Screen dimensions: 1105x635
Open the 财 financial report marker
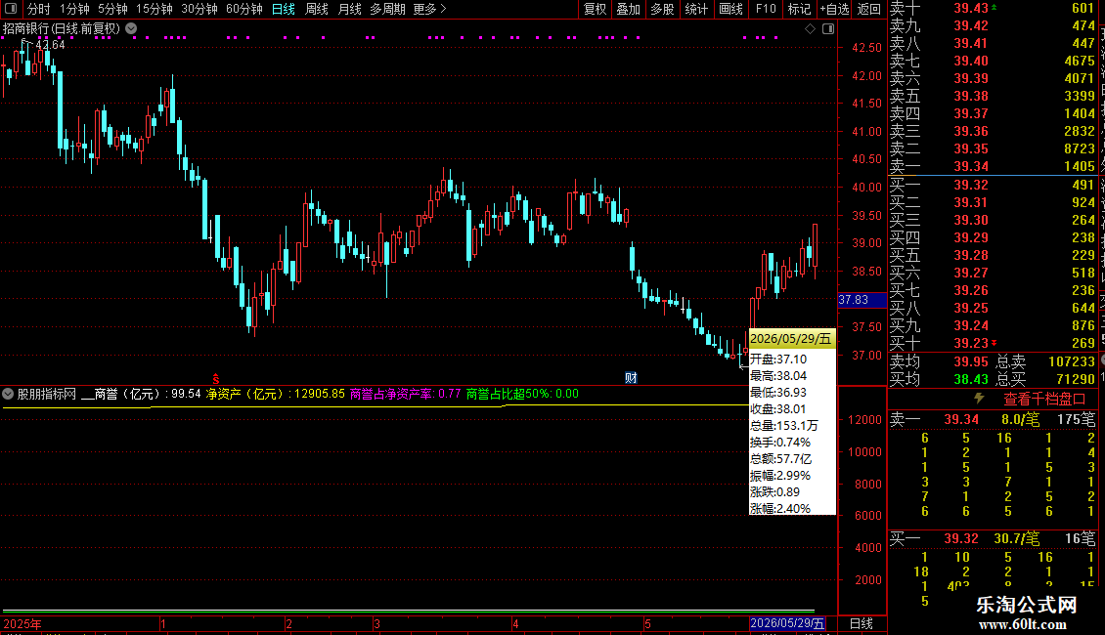point(631,378)
